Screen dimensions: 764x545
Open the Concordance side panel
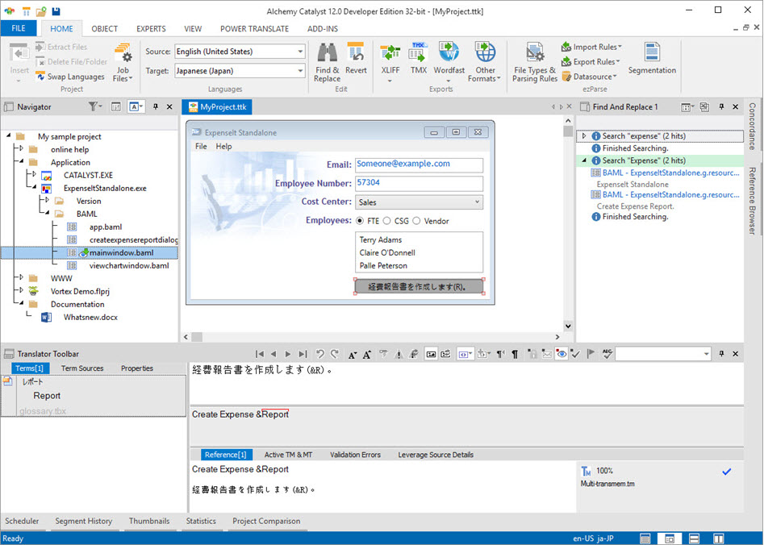pos(753,126)
